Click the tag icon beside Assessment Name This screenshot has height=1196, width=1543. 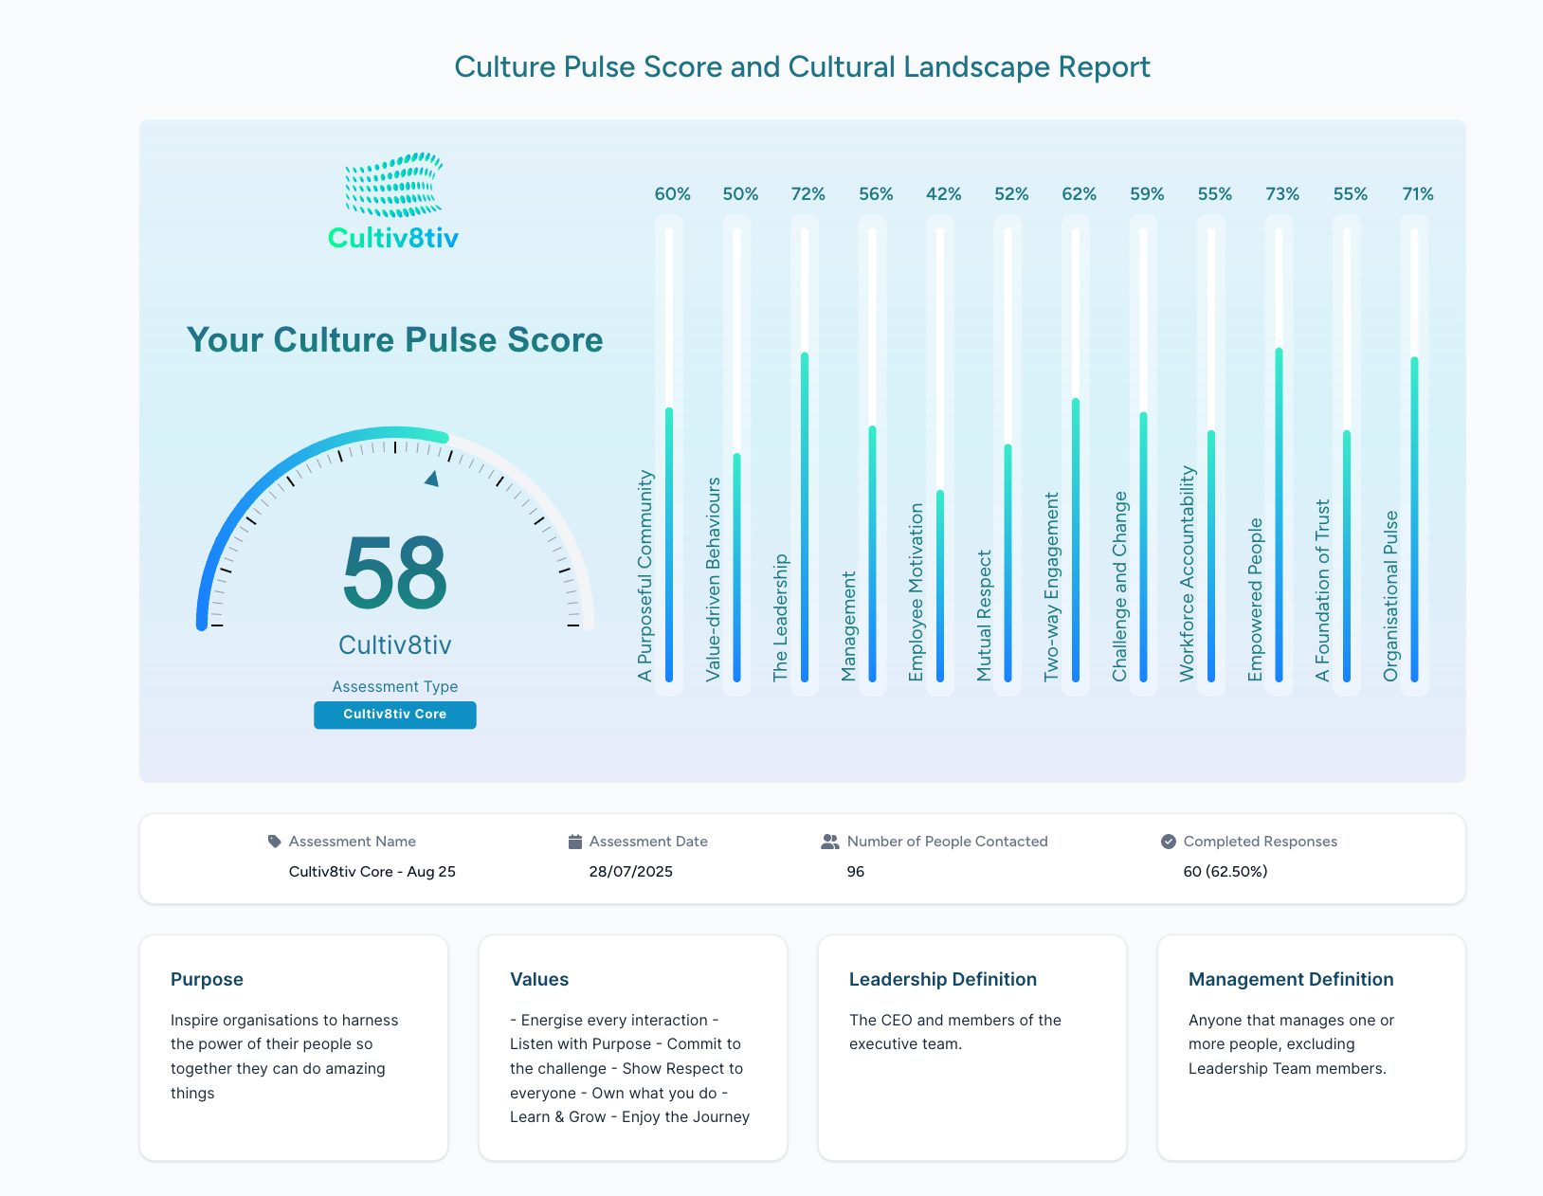[x=275, y=842]
